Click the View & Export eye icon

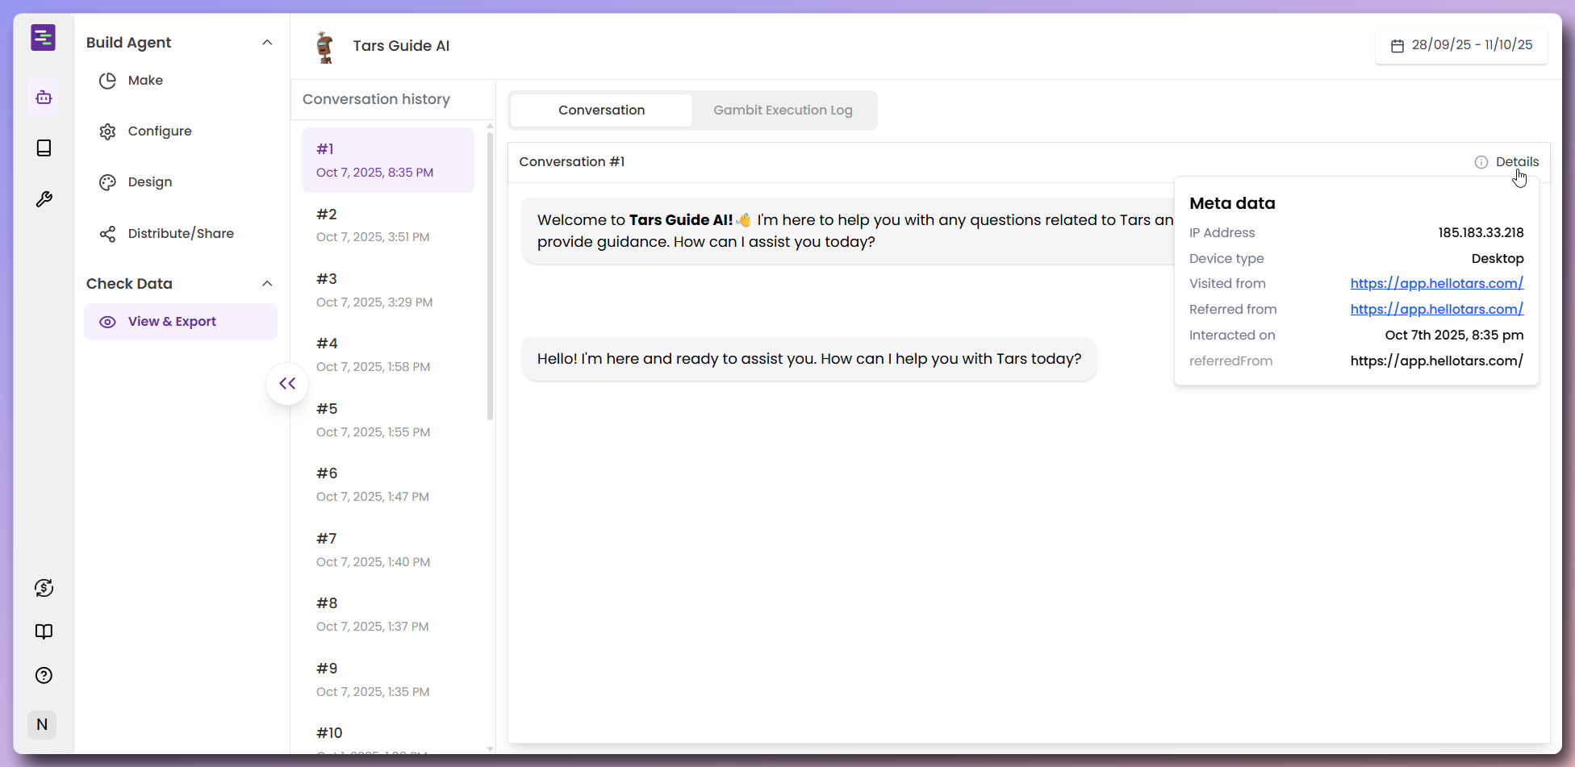click(x=107, y=322)
